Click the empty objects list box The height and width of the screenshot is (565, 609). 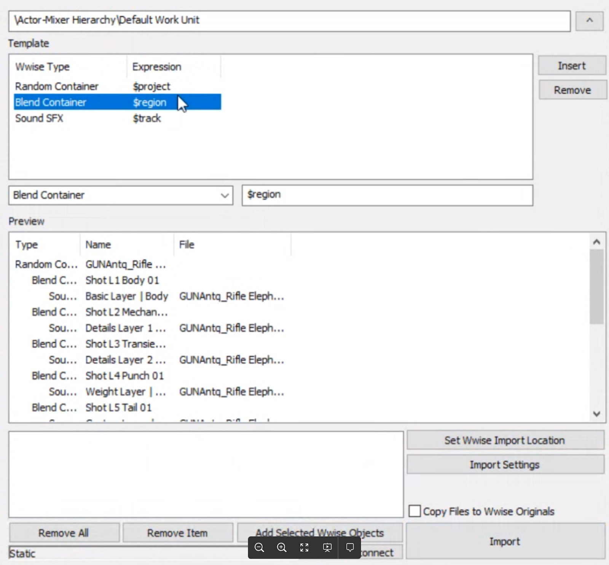(206, 474)
